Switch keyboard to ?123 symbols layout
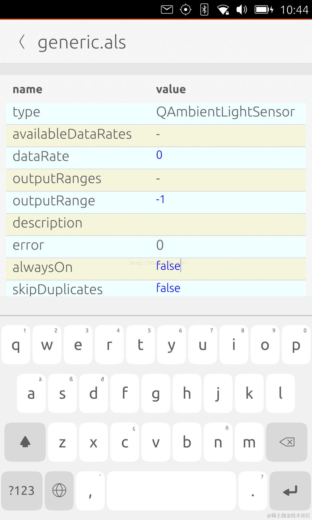The height and width of the screenshot is (520, 312). click(22, 491)
